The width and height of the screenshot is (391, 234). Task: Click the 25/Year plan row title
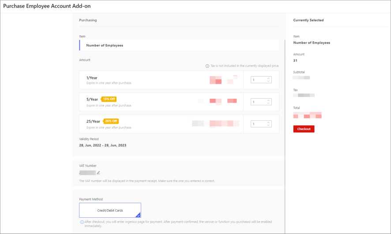tap(93, 121)
